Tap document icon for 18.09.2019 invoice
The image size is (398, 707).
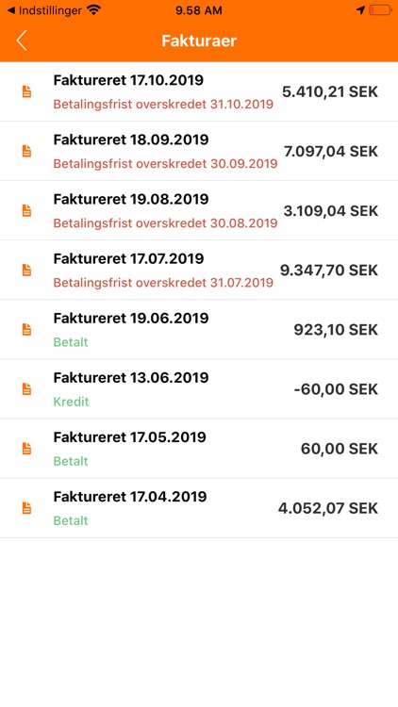(x=27, y=151)
